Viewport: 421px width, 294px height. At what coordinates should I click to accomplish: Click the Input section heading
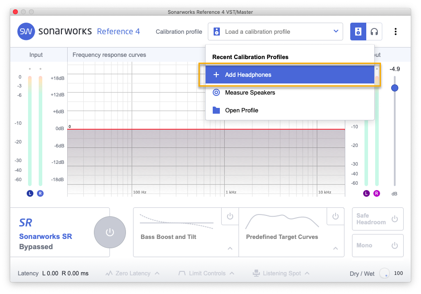pos(36,55)
